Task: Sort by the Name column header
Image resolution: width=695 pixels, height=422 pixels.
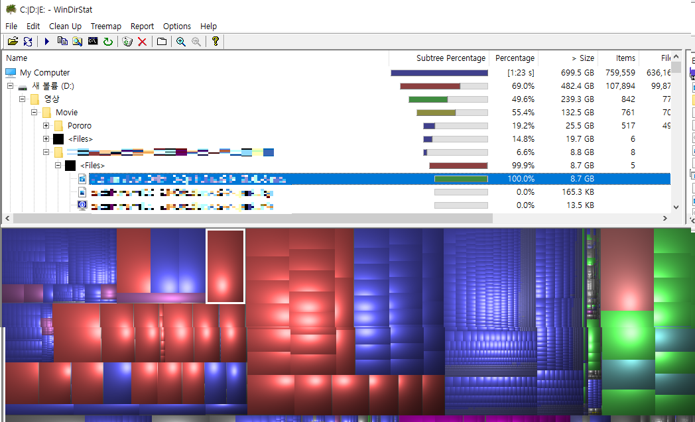Action: pyautogui.click(x=196, y=58)
